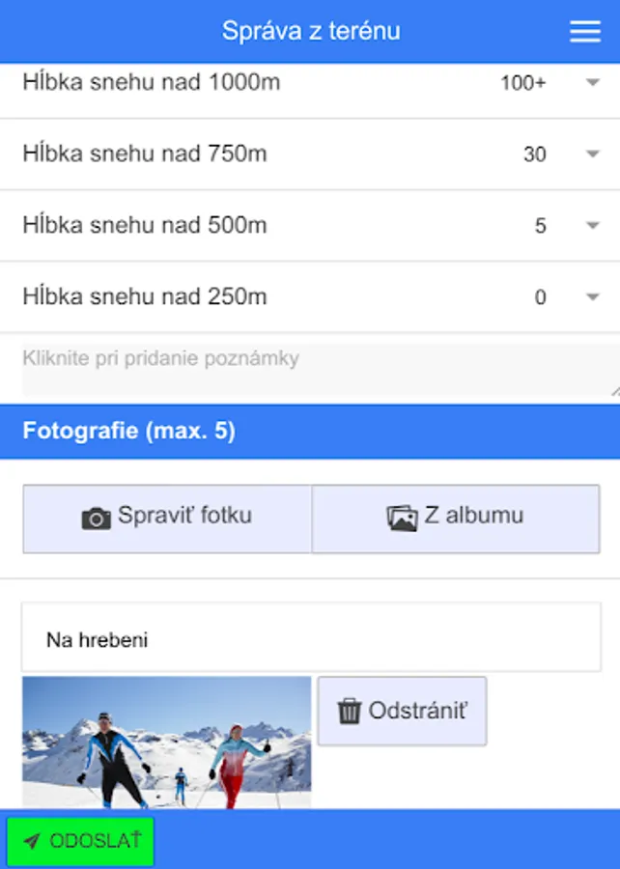Select the 100+ snow depth value
Screen dimensions: 620x869
523,83
